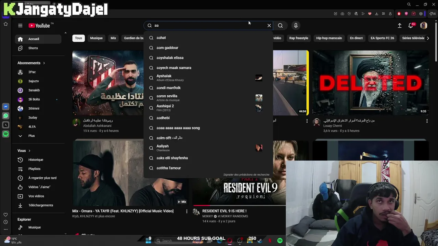Open Spotify from the Windows taskbar
Screen dimensions: 438x246
[x=280, y=241]
